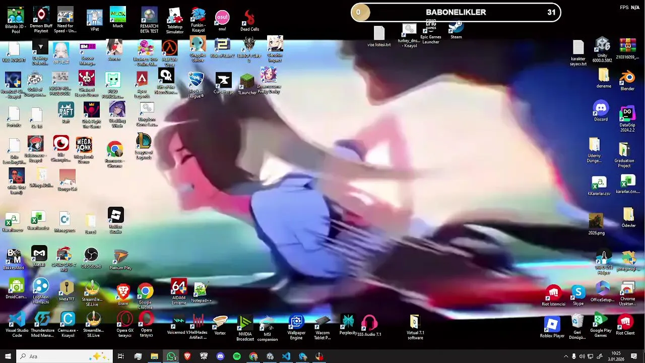Open Opera GX tarayıcı shortcut

[x=125, y=325]
